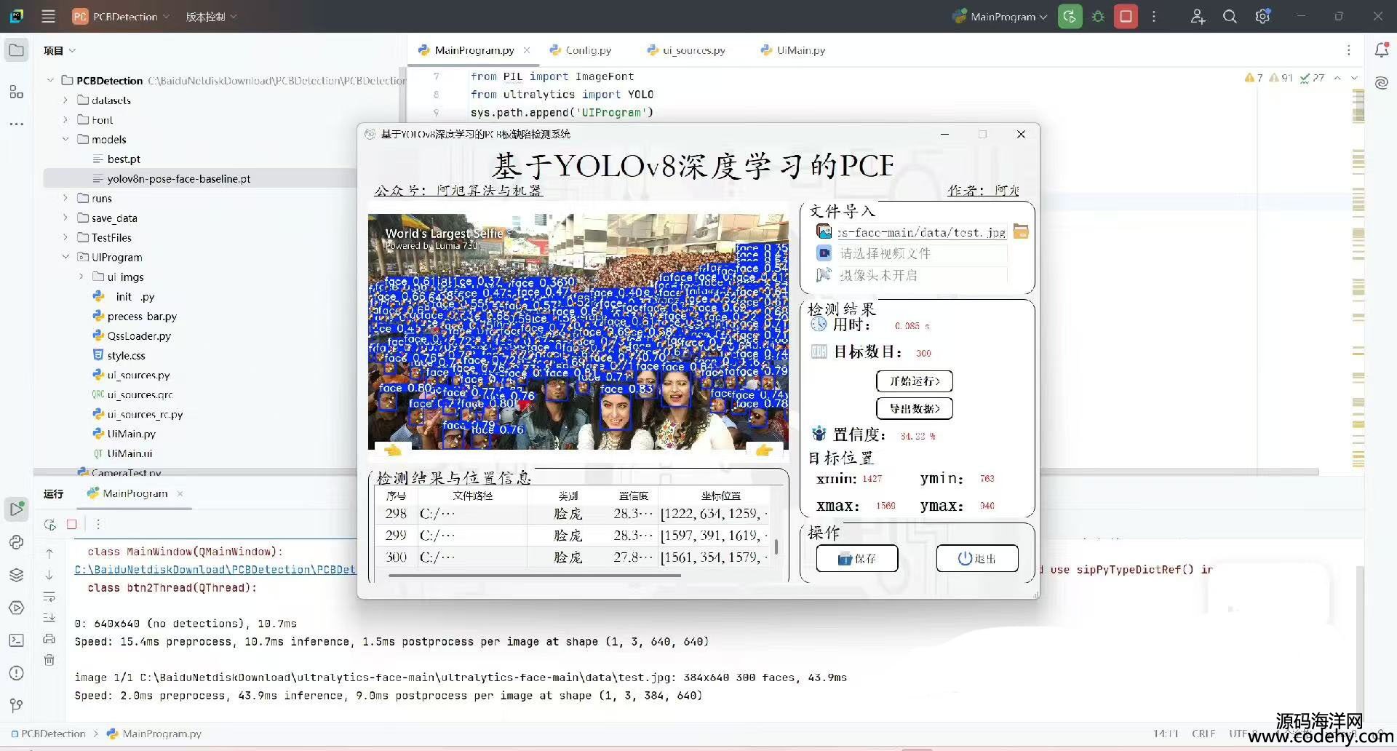This screenshot has width=1397, height=751.
Task: Switch to the UiMain.py editor tab
Action: click(800, 50)
